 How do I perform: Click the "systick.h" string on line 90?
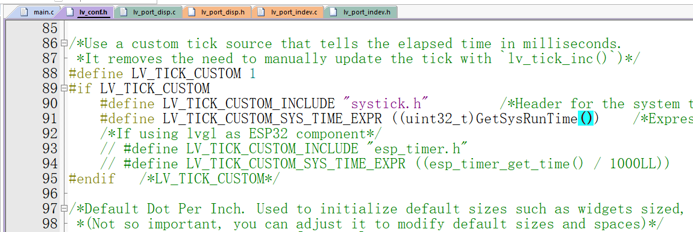pos(386,103)
